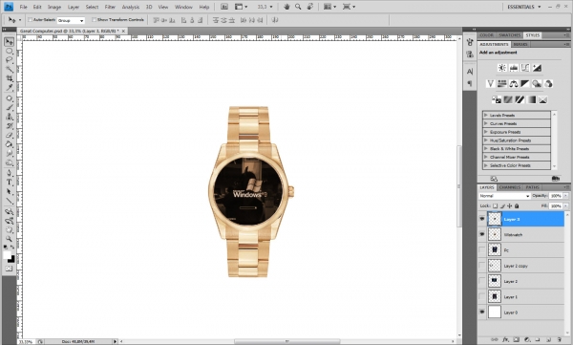
Task: Show Layer 2 visibility
Action: 482,281
